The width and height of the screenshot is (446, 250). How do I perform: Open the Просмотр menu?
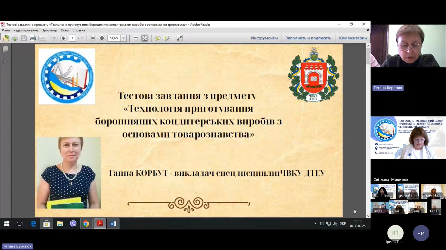[x=49, y=30]
